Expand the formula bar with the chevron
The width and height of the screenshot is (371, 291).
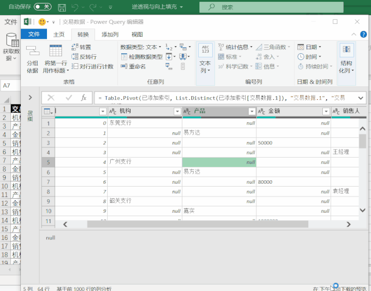[x=360, y=98]
